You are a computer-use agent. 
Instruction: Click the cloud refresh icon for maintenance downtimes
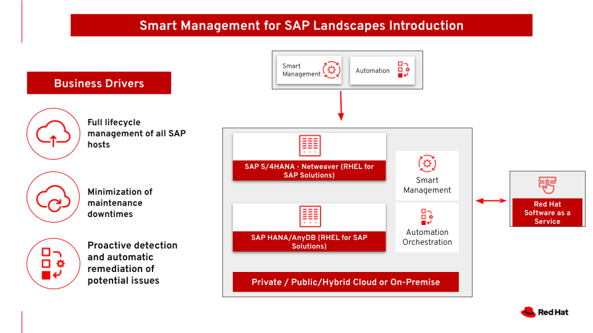click(53, 197)
